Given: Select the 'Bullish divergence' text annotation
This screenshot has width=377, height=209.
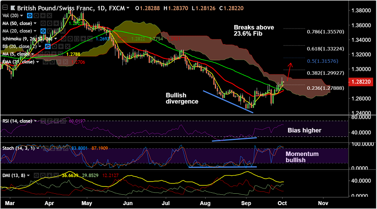Looking at the screenshot, I should point(182,98).
